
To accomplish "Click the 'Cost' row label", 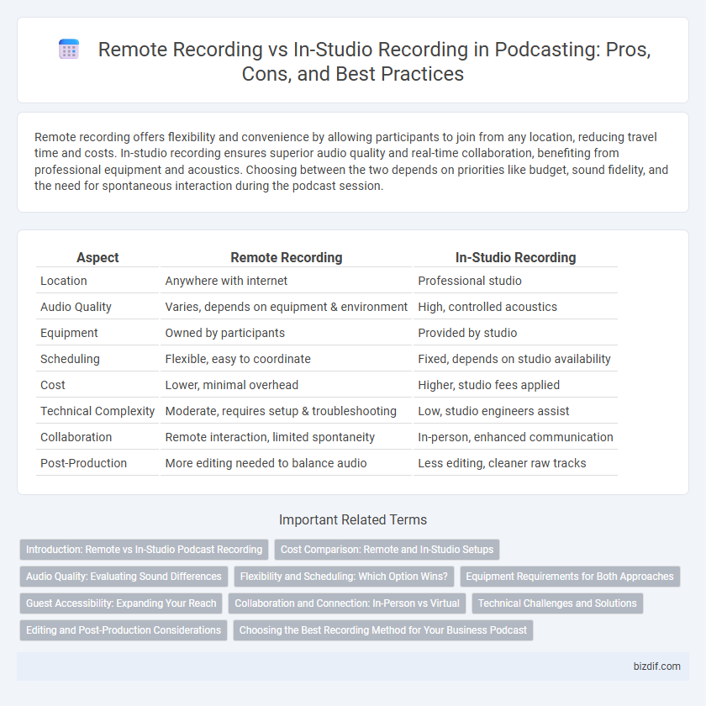I will (53, 385).
